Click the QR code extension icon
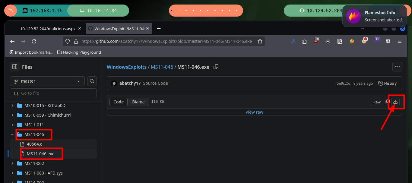The width and height of the screenshot is (412, 183). point(340,41)
